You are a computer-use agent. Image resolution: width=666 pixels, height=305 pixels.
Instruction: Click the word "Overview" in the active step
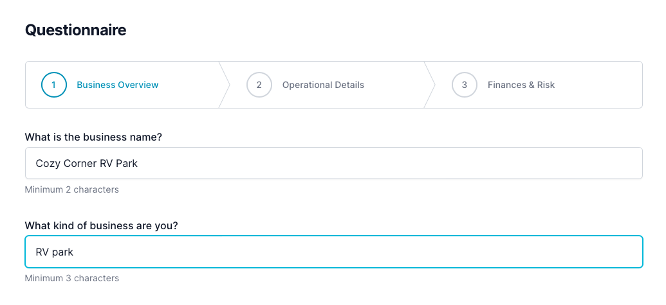click(138, 85)
